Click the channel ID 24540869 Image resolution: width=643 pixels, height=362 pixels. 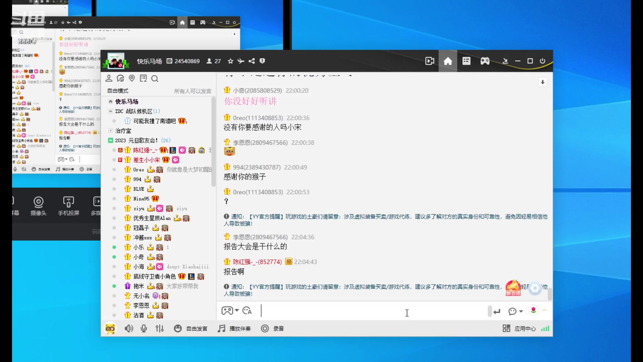click(187, 61)
